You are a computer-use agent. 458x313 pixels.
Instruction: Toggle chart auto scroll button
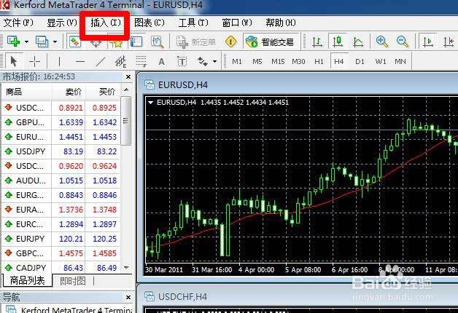point(428,41)
